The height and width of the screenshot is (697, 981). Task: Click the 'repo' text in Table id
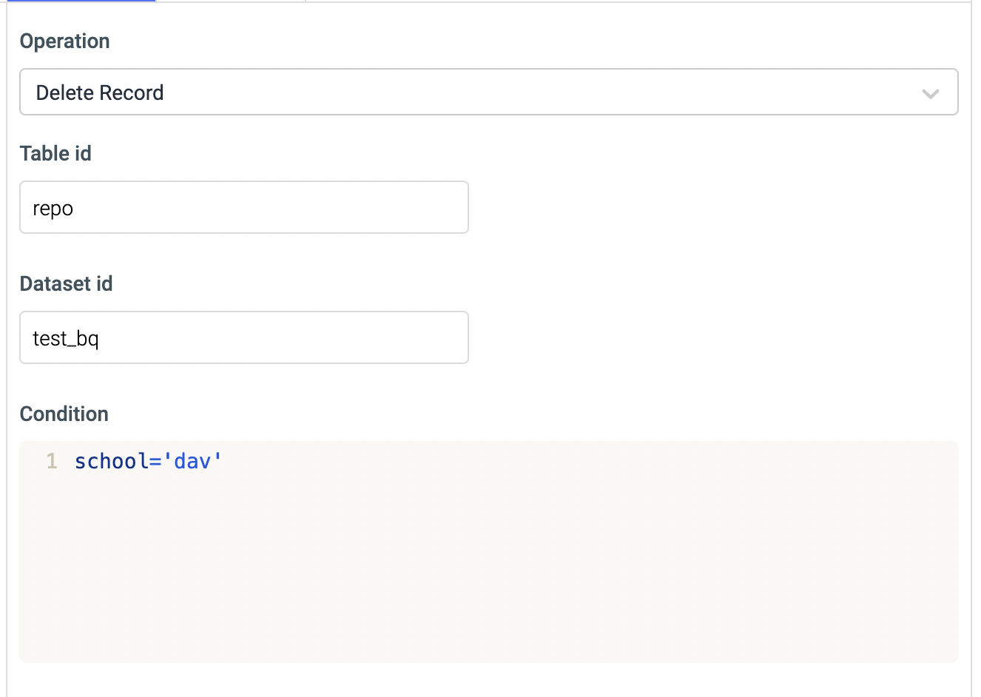53,209
